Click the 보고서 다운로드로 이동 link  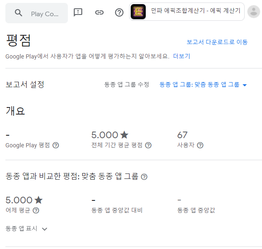pyautogui.click(x=217, y=42)
